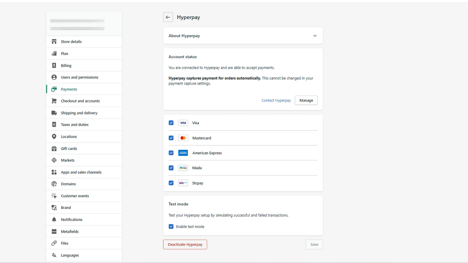
Task: Click the Plan icon in sidebar
Action: (x=54, y=53)
